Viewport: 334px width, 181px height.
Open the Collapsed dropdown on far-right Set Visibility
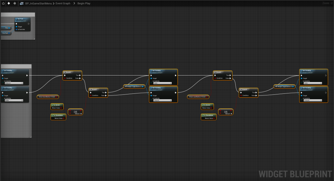(x=313, y=100)
